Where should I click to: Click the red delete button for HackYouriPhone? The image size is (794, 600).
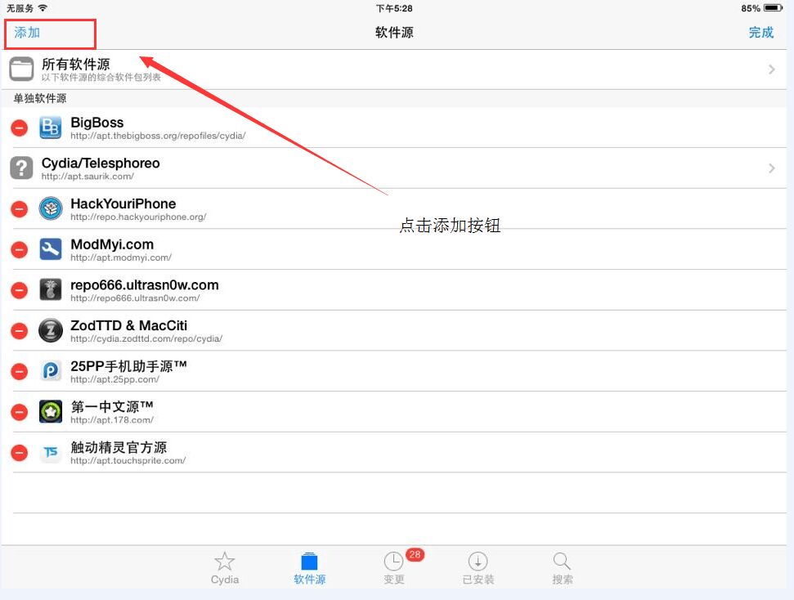point(20,208)
